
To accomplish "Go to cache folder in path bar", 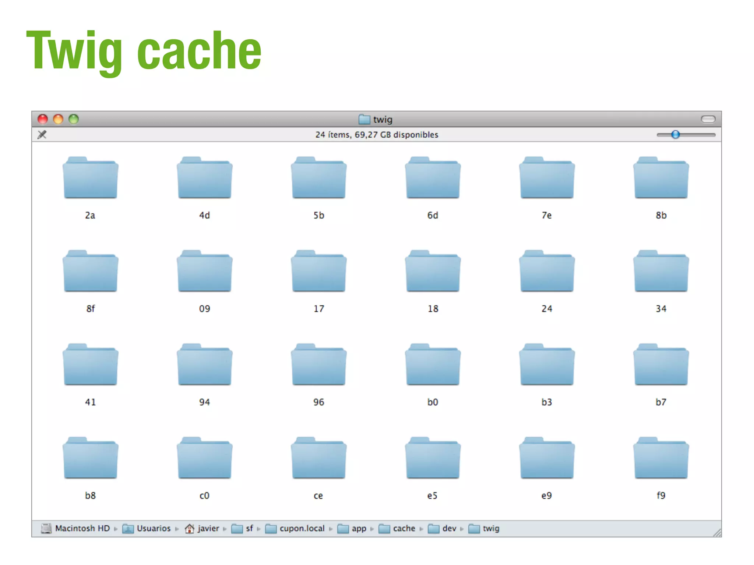I will [397, 529].
